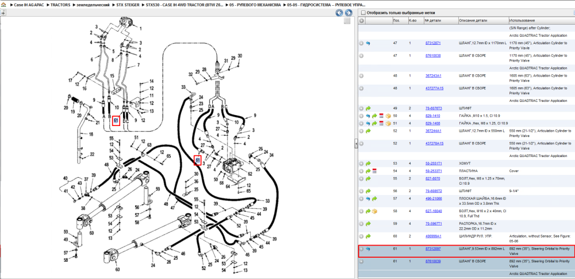
Task: Navigate to the previous figure arrow
Action: 339,13
